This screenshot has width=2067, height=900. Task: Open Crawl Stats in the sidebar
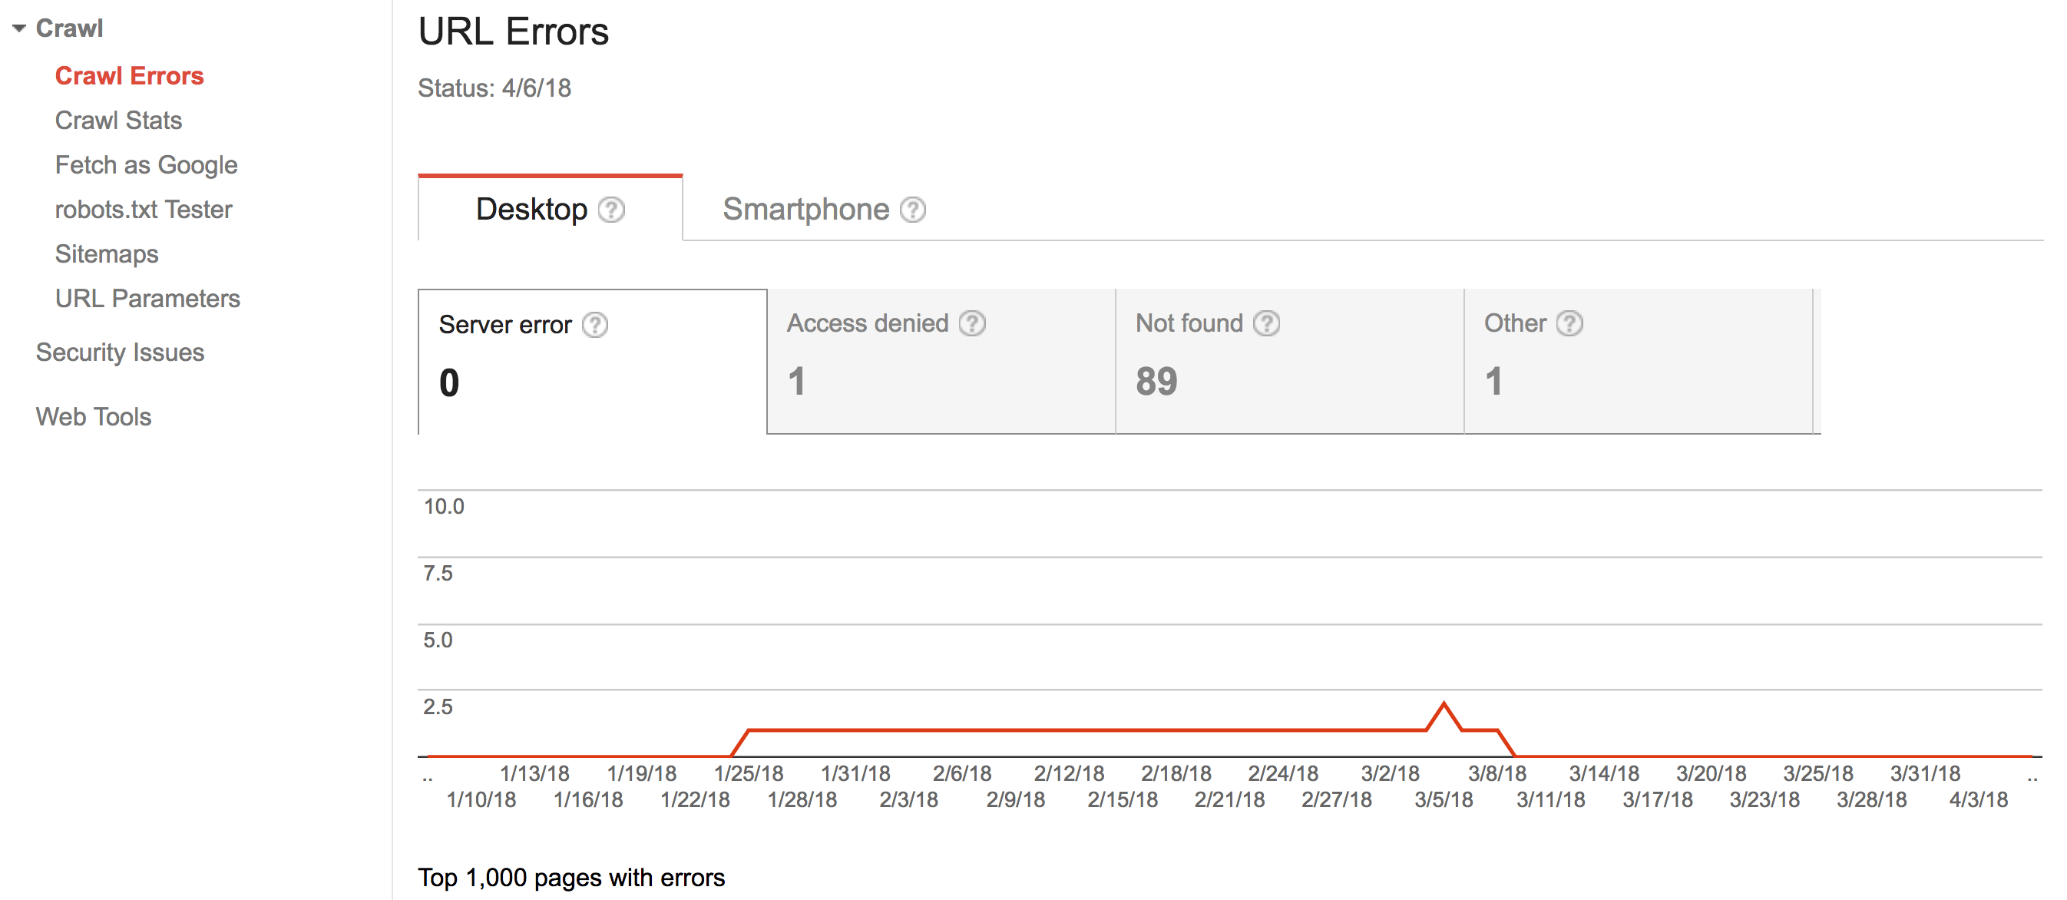[118, 121]
